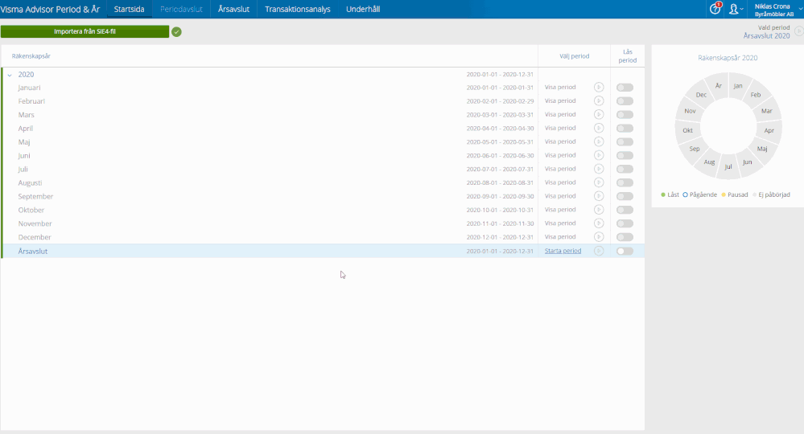The width and height of the screenshot is (804, 434).
Task: Click Visa period link for December
Action: pyautogui.click(x=560, y=237)
